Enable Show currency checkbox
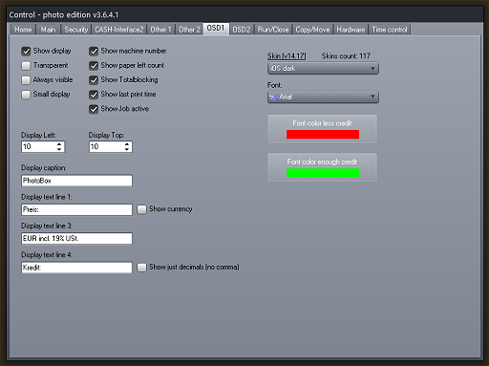Screen dimensions: 489x366 (141, 209)
